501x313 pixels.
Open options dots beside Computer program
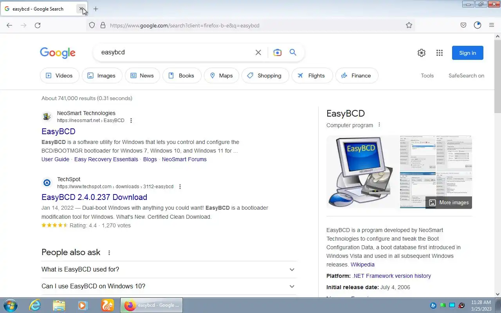tap(379, 125)
